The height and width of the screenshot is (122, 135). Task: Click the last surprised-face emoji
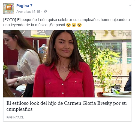pyautogui.click(x=79, y=25)
